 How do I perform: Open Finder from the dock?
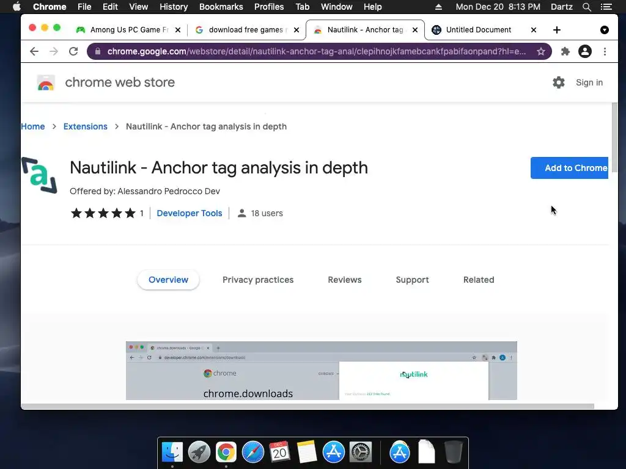coord(172,453)
